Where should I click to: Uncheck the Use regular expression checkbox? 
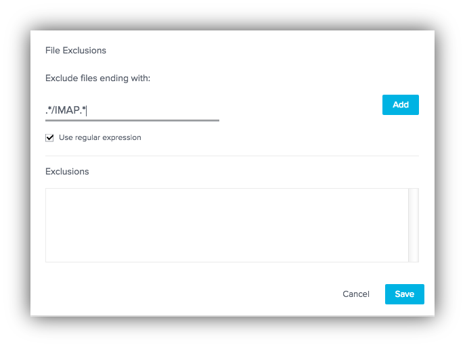(49, 138)
